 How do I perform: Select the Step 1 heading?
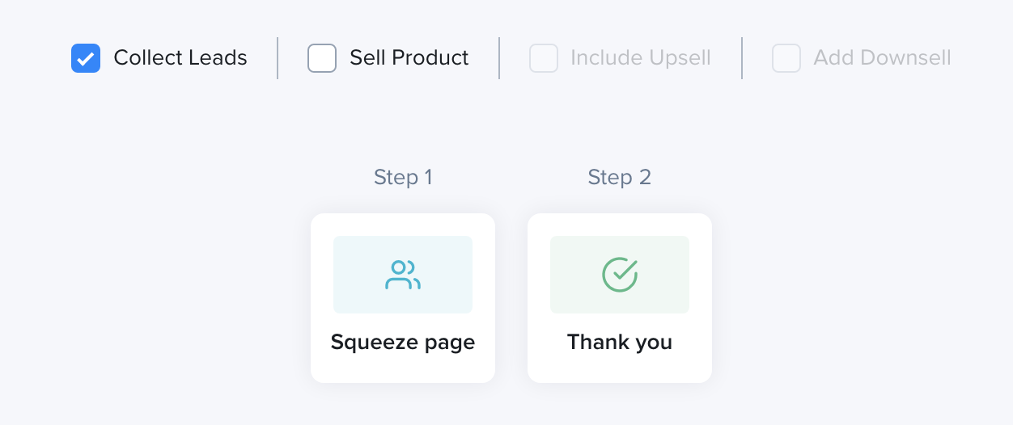(403, 177)
